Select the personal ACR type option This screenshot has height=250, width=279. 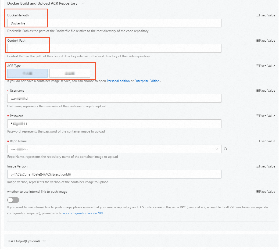[x=27, y=73]
